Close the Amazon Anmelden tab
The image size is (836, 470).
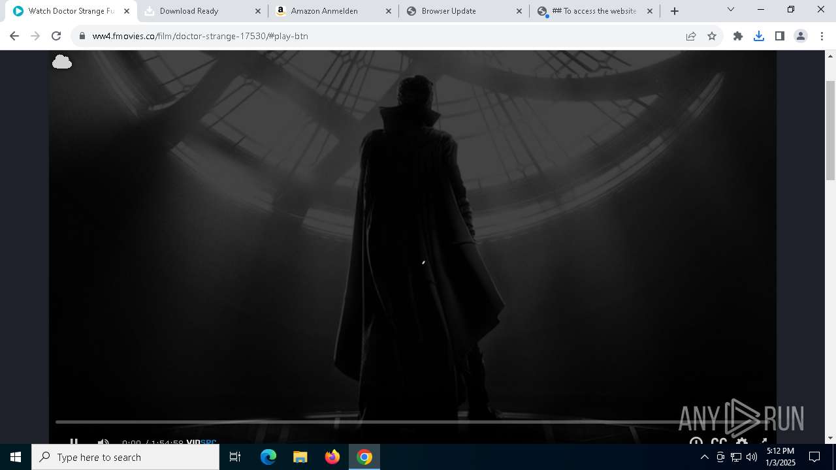pos(388,11)
